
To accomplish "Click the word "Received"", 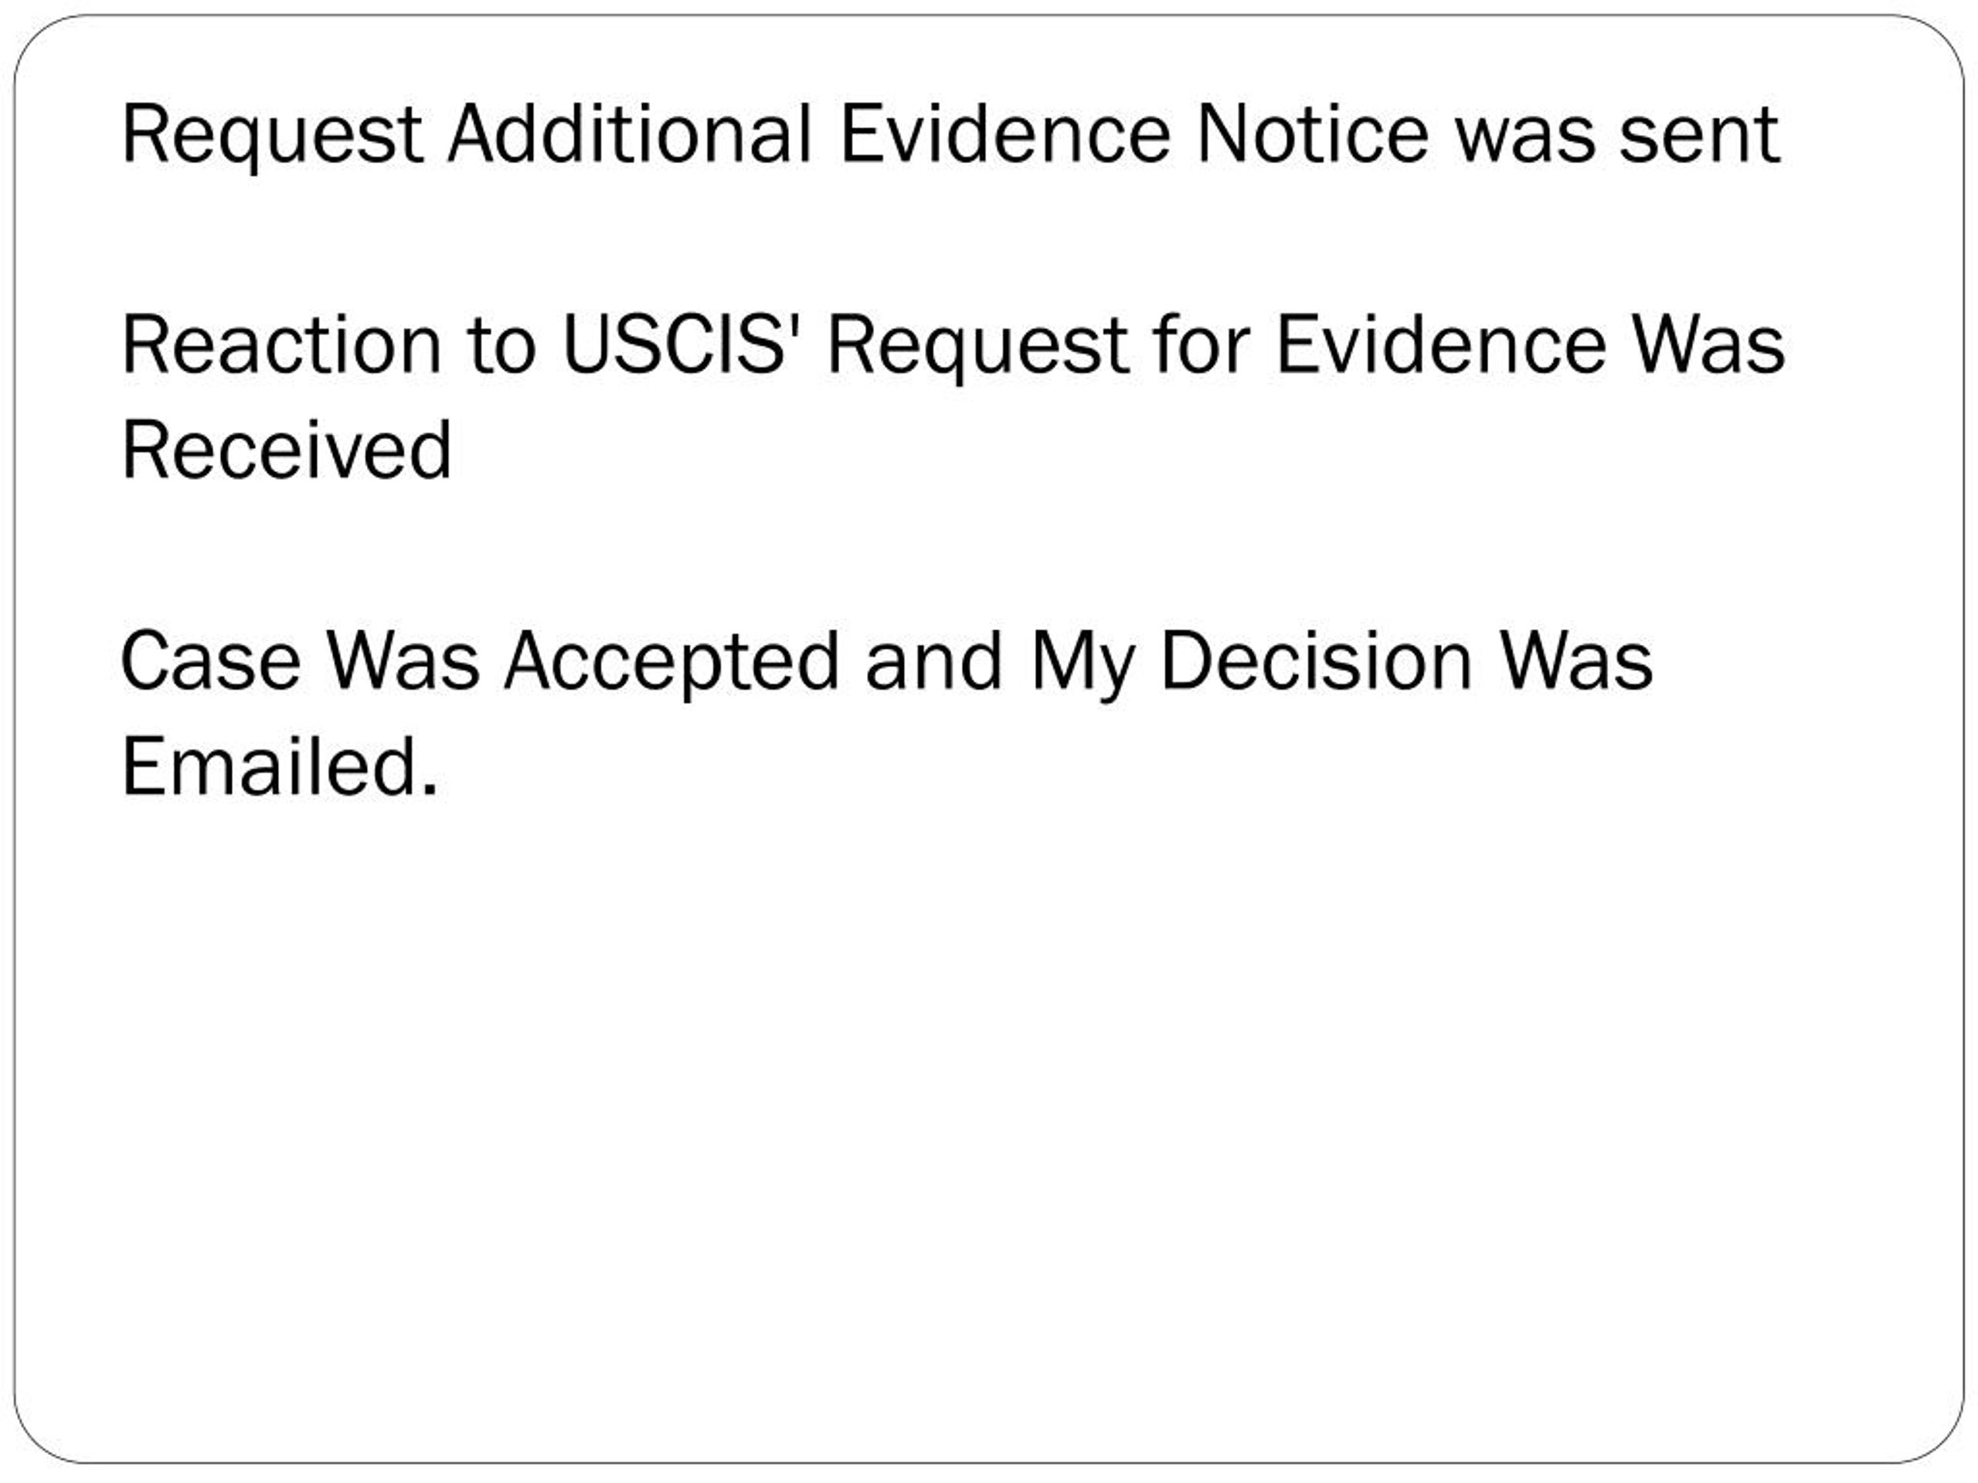I will point(286,450).
